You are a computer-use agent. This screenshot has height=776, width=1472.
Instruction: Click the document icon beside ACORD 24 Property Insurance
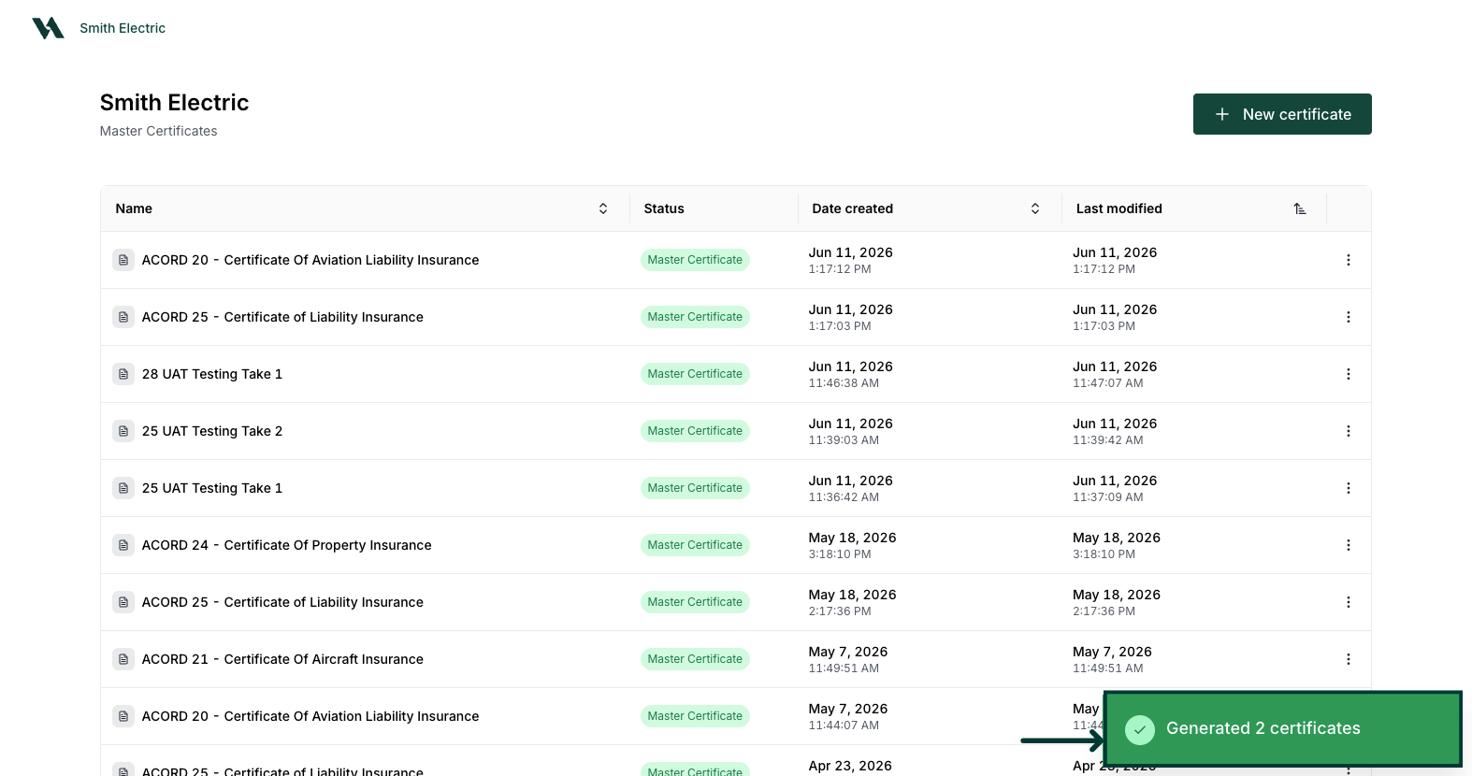[123, 545]
